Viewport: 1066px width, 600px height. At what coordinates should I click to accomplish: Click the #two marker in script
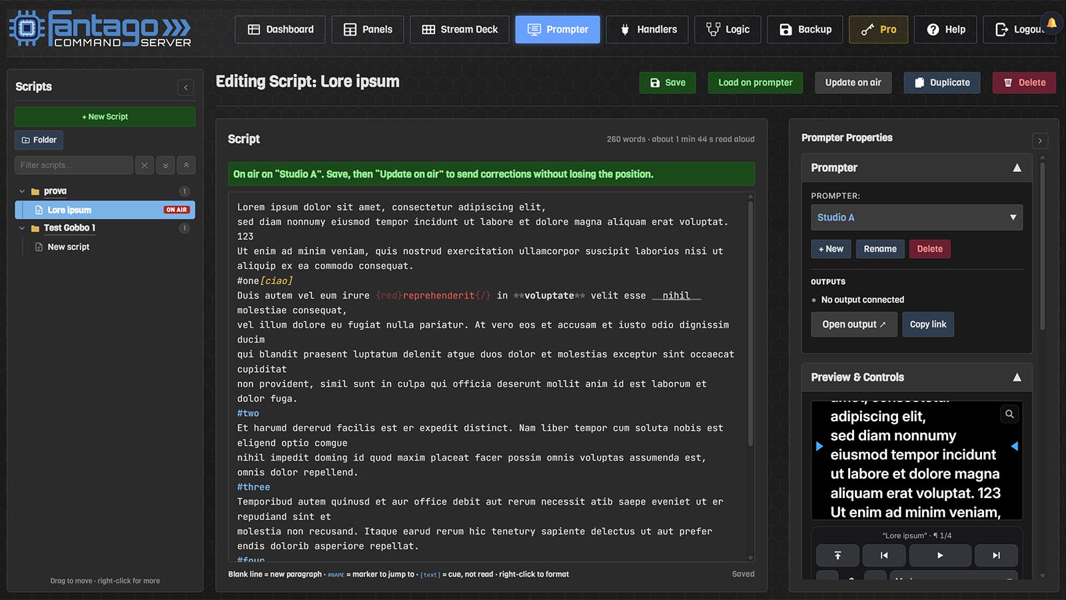[248, 413]
